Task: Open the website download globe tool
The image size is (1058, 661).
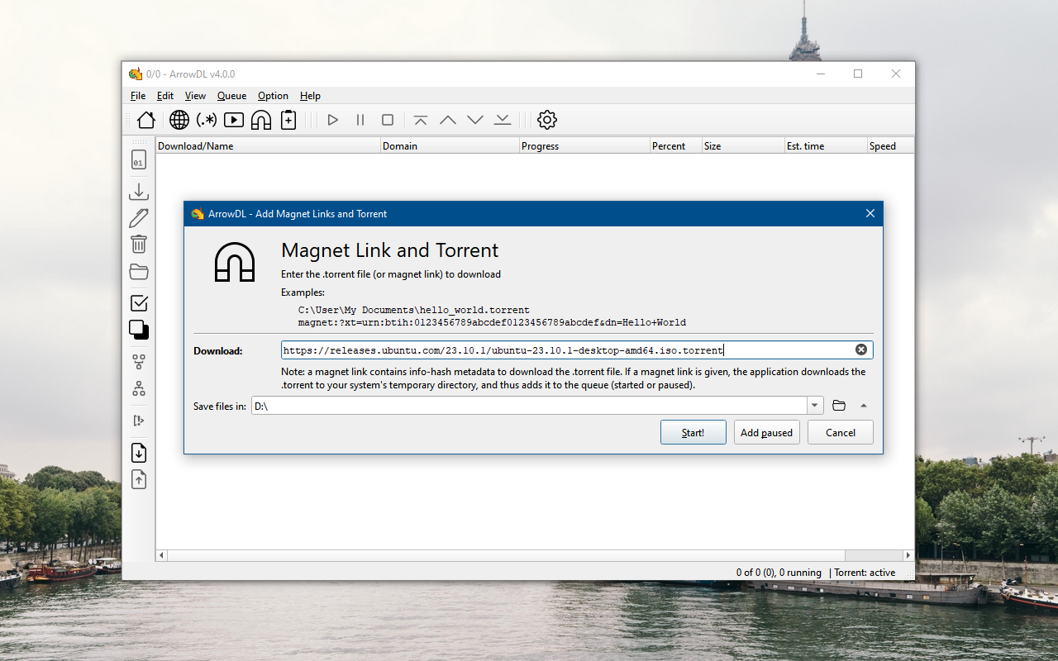Action: pos(179,120)
